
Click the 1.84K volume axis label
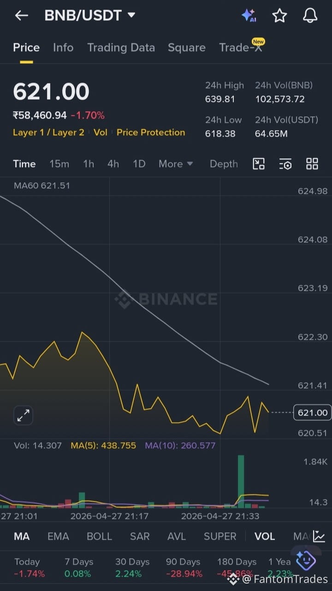pyautogui.click(x=315, y=462)
